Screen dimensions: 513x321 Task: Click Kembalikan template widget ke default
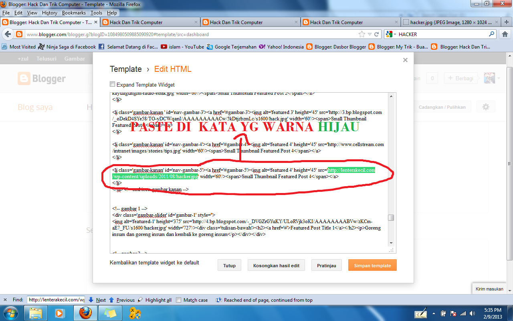point(154,263)
